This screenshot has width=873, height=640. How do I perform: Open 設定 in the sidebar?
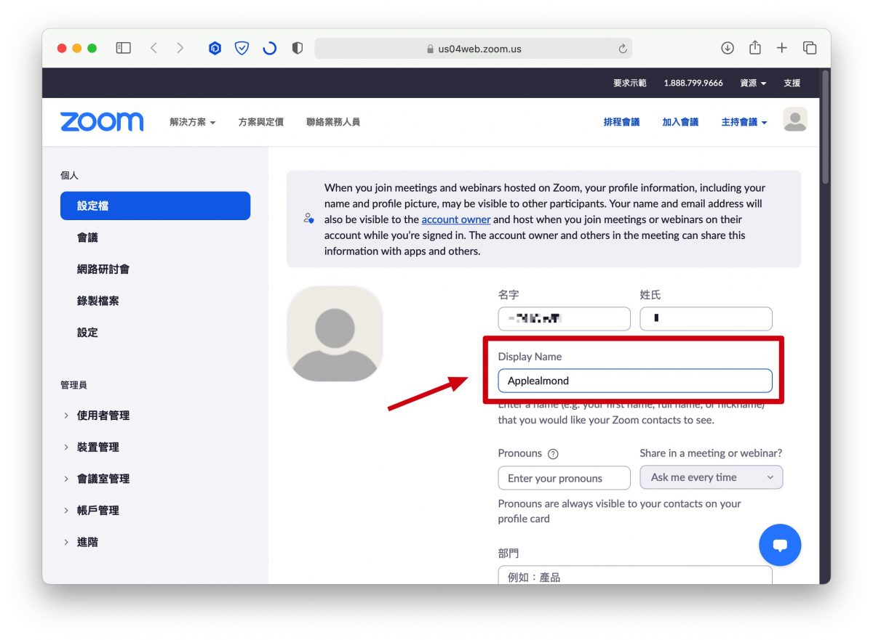(87, 332)
